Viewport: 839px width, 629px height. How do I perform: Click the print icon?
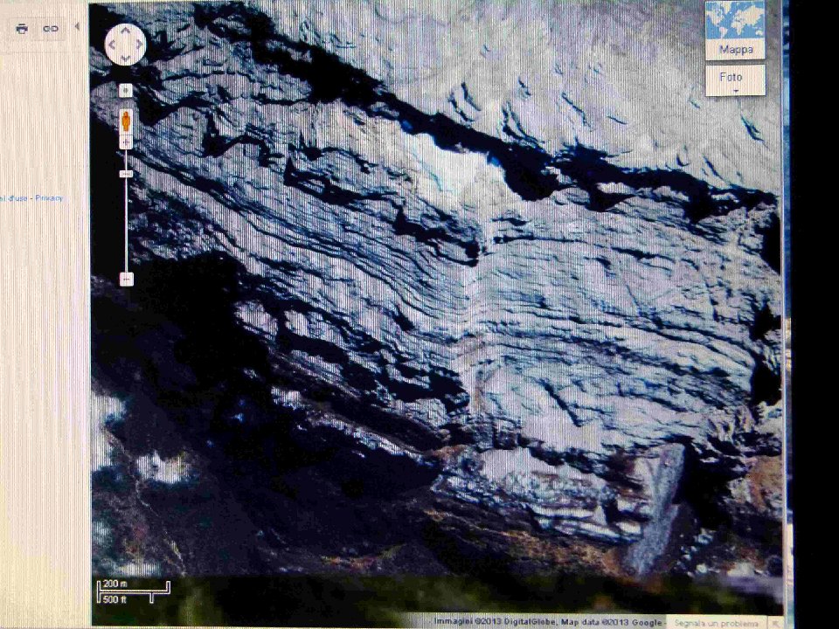[x=22, y=29]
